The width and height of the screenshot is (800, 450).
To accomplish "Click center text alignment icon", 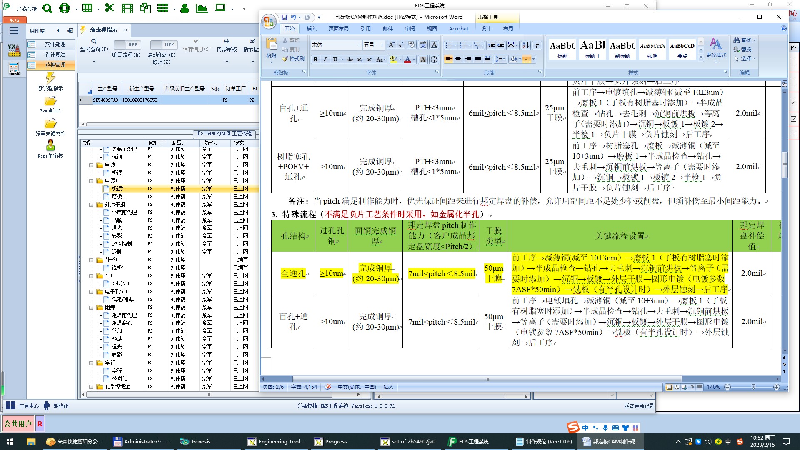I will point(458,60).
